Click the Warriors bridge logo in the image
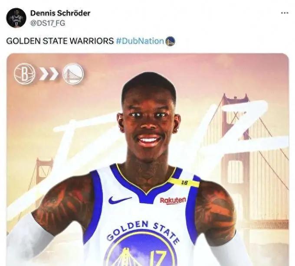 73,74
